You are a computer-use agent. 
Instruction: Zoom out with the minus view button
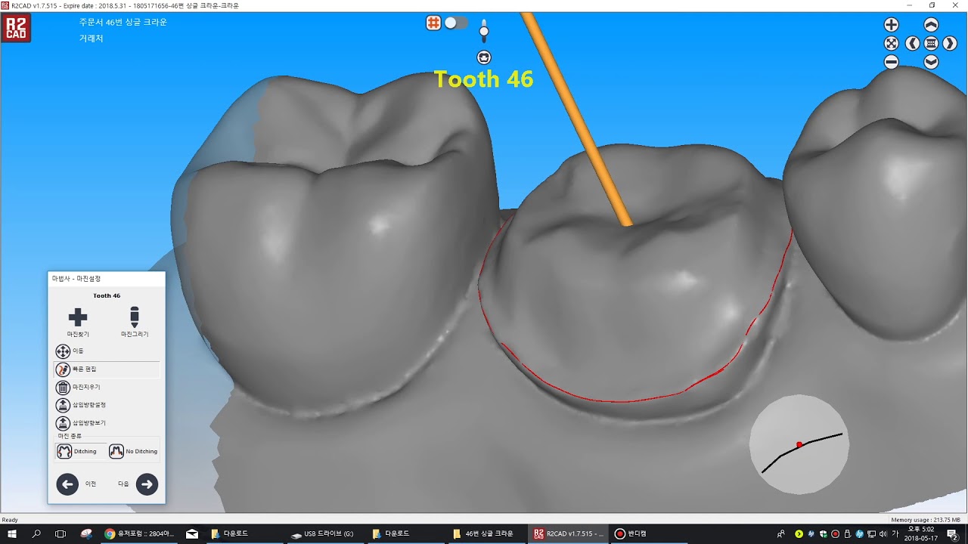892,62
